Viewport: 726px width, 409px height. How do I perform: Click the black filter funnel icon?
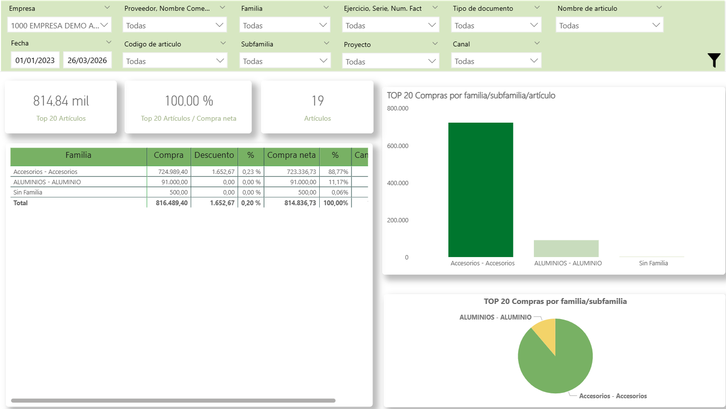pos(714,60)
